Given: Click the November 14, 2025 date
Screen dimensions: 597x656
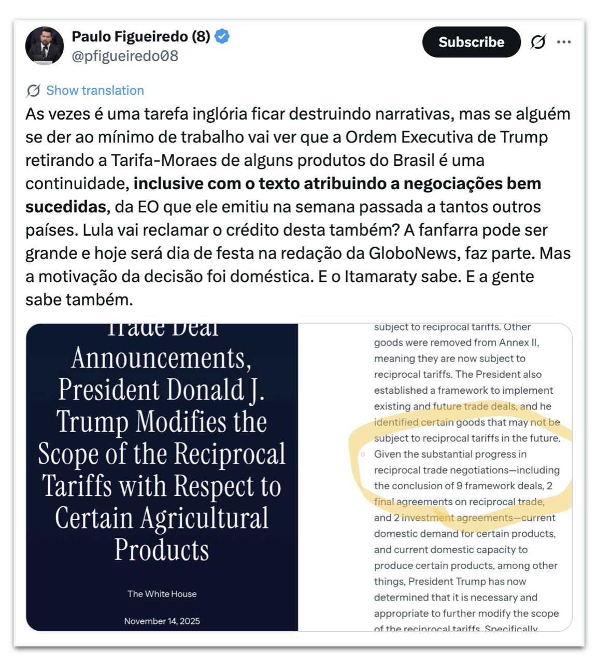Looking at the screenshot, I should click(x=162, y=621).
